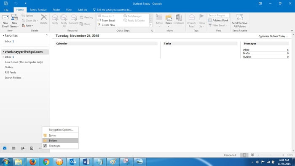The width and height of the screenshot is (295, 166).
Task: Open the Clean Up dropdown
Action: click(30, 21)
